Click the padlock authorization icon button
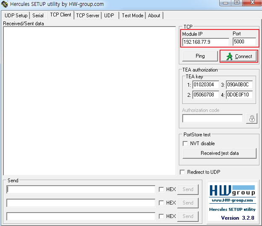The image size is (262, 226). (252, 118)
